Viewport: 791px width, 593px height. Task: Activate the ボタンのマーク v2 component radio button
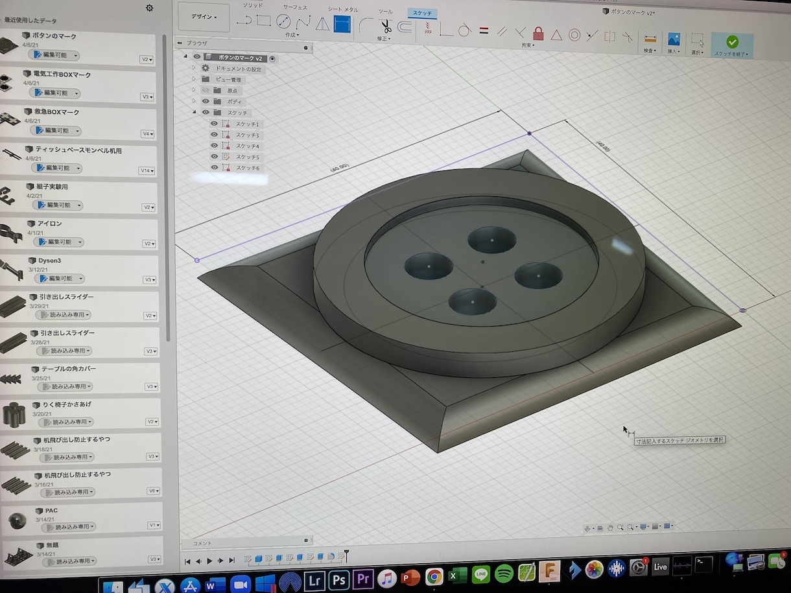pos(272,58)
